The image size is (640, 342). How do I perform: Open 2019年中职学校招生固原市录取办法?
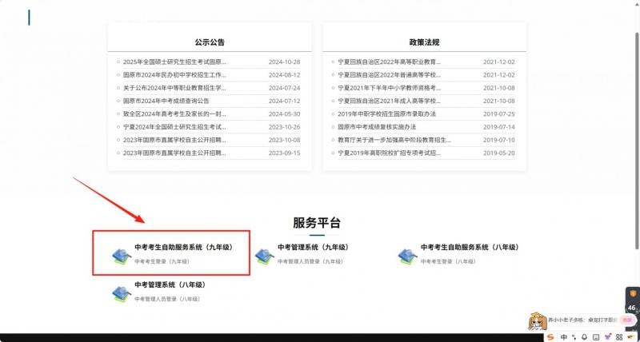pos(386,113)
